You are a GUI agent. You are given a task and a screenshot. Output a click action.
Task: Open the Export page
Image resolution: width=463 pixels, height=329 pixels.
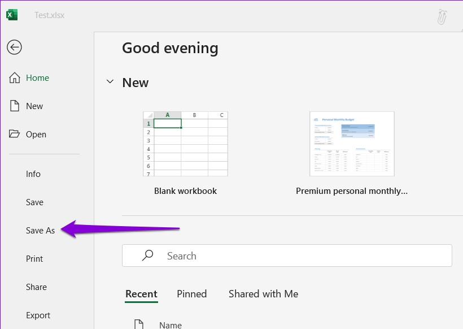[x=38, y=315]
